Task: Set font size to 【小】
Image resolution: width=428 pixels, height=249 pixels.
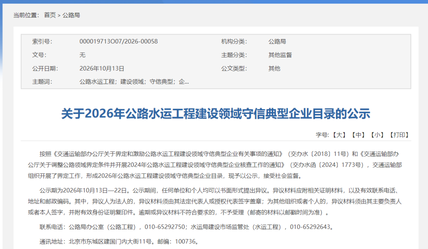Action: [x=377, y=135]
